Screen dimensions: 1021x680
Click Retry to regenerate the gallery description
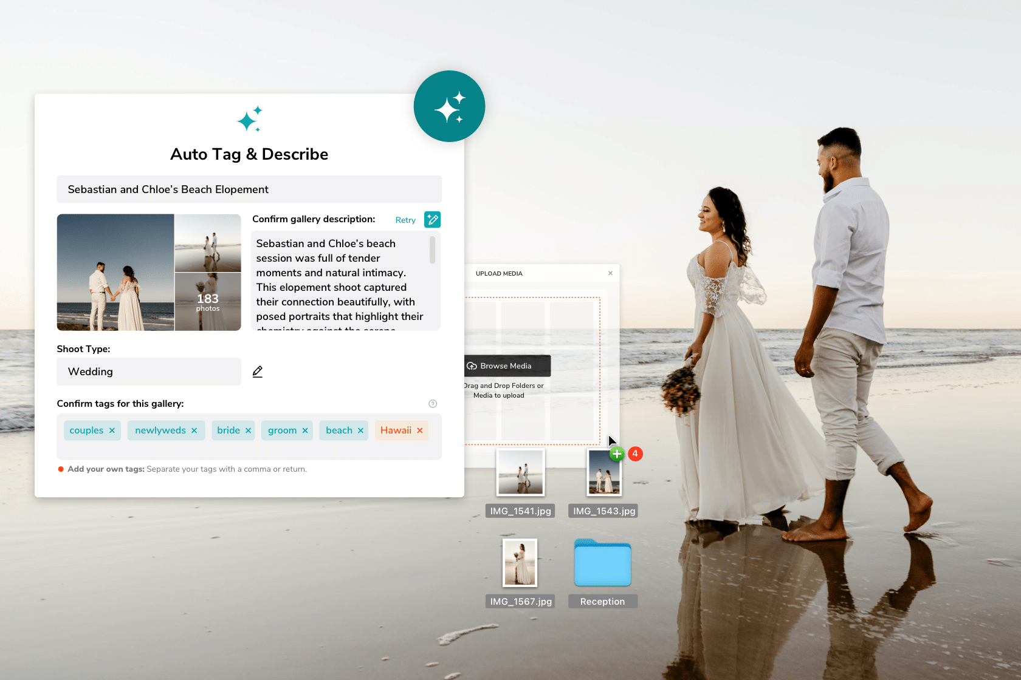click(x=405, y=220)
